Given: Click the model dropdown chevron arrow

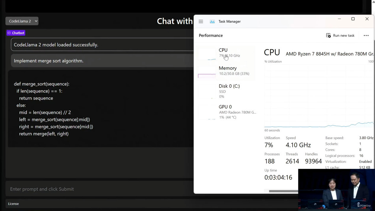Looking at the screenshot, I should [x=36, y=21].
